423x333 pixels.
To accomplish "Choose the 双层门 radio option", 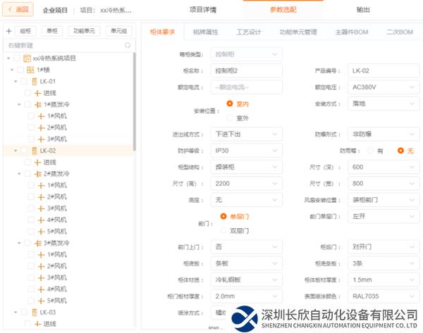I will [224, 230].
